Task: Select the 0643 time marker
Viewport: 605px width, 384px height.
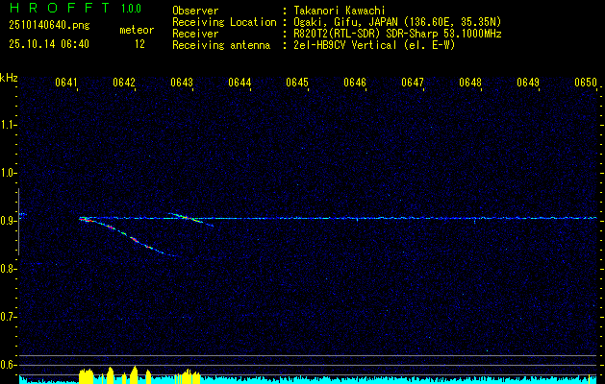Action: pos(182,83)
